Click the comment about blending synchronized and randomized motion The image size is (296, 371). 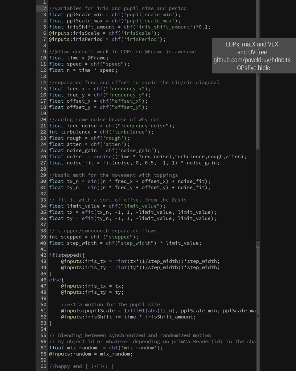tap(130, 335)
